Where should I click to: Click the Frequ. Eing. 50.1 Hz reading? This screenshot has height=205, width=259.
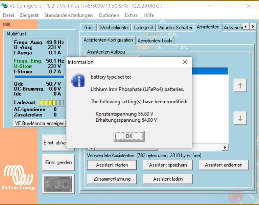click(39, 61)
